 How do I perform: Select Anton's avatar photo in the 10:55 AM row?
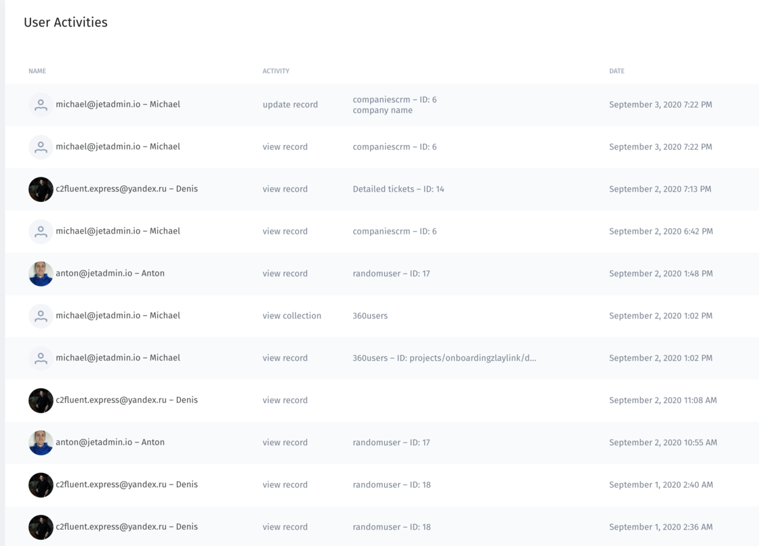pos(41,442)
